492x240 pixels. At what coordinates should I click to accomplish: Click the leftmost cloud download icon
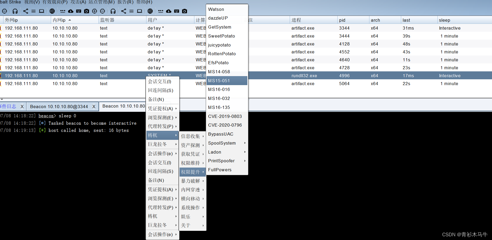[71, 11]
